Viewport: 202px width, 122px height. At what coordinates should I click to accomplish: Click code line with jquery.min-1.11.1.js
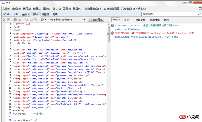tap(60, 66)
